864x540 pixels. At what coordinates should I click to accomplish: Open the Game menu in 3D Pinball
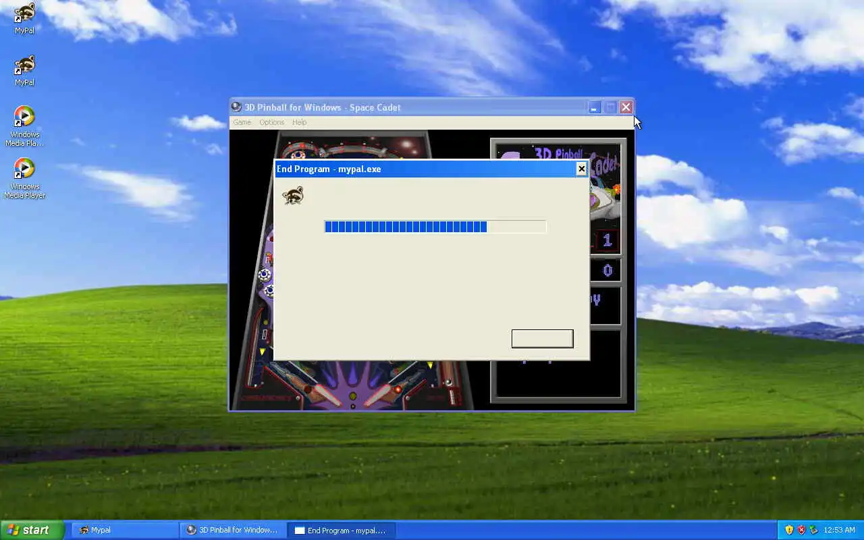(242, 122)
